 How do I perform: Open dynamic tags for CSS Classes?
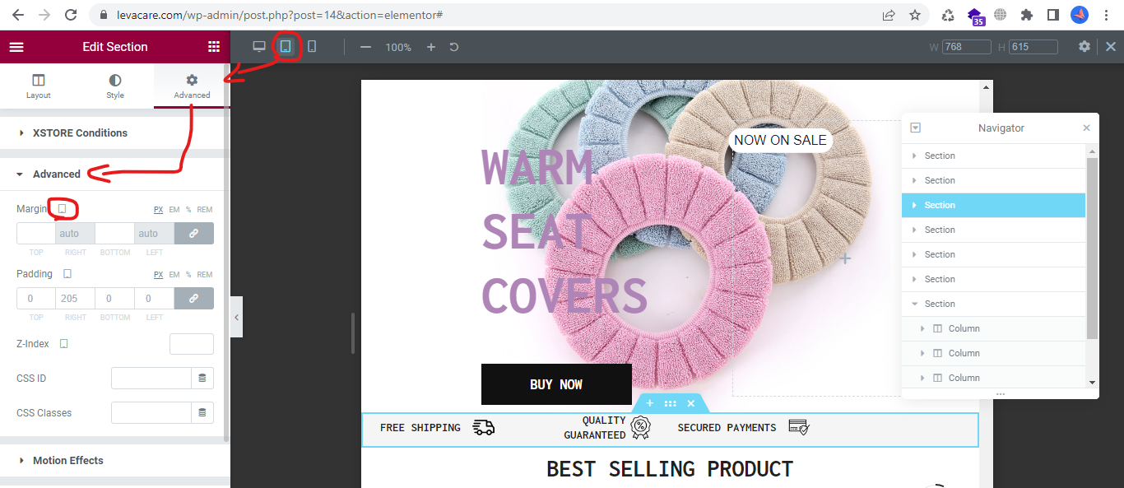coord(202,413)
